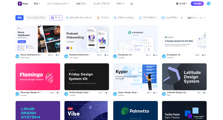This screenshot has height=120, width=223.
Task: Click the アイコン category icon
Action: click(98, 18)
